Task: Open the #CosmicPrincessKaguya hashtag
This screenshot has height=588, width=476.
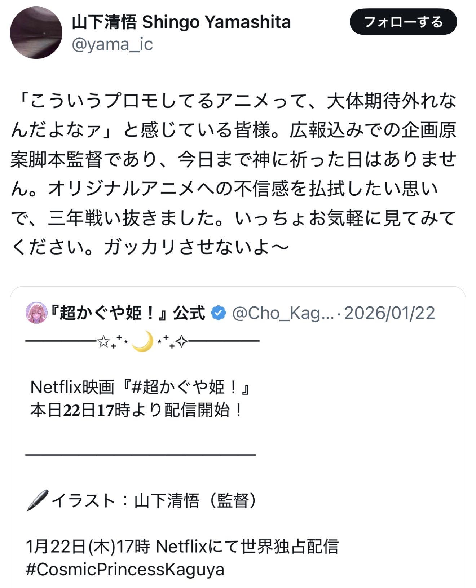Action: coord(125,569)
